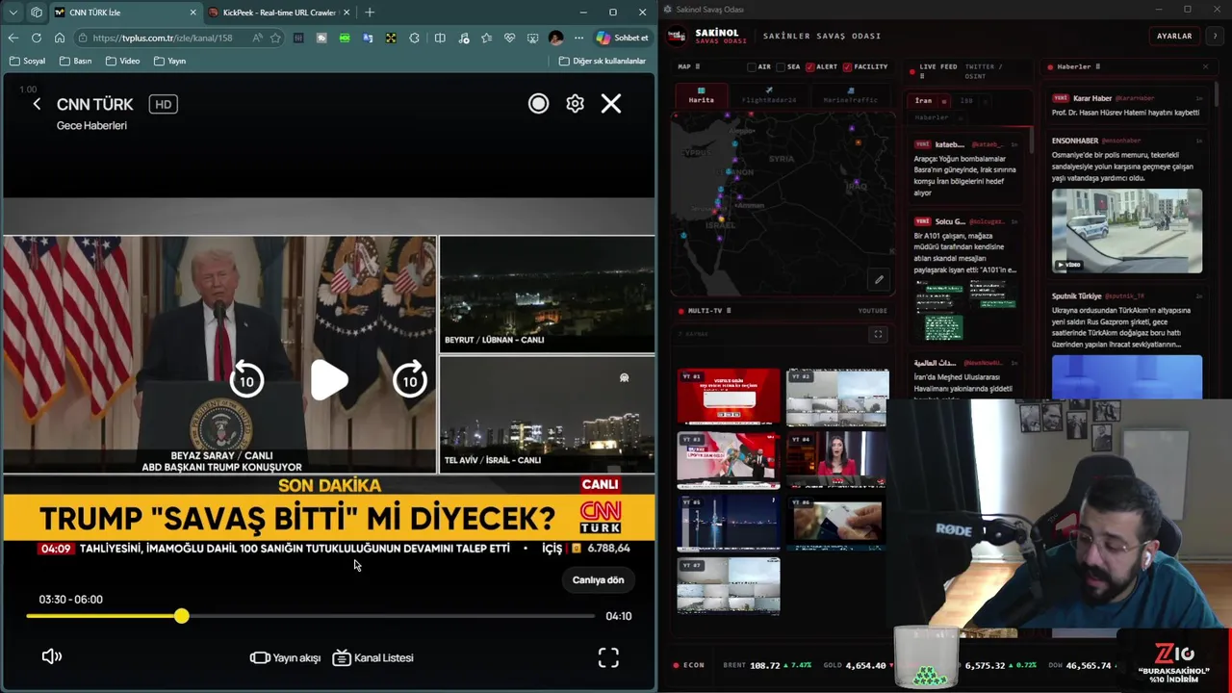Open a new browser tab
This screenshot has height=693, width=1232.
(370, 13)
